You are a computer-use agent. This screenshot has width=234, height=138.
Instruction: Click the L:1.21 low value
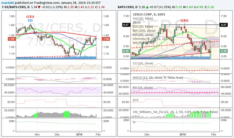point(90,7)
